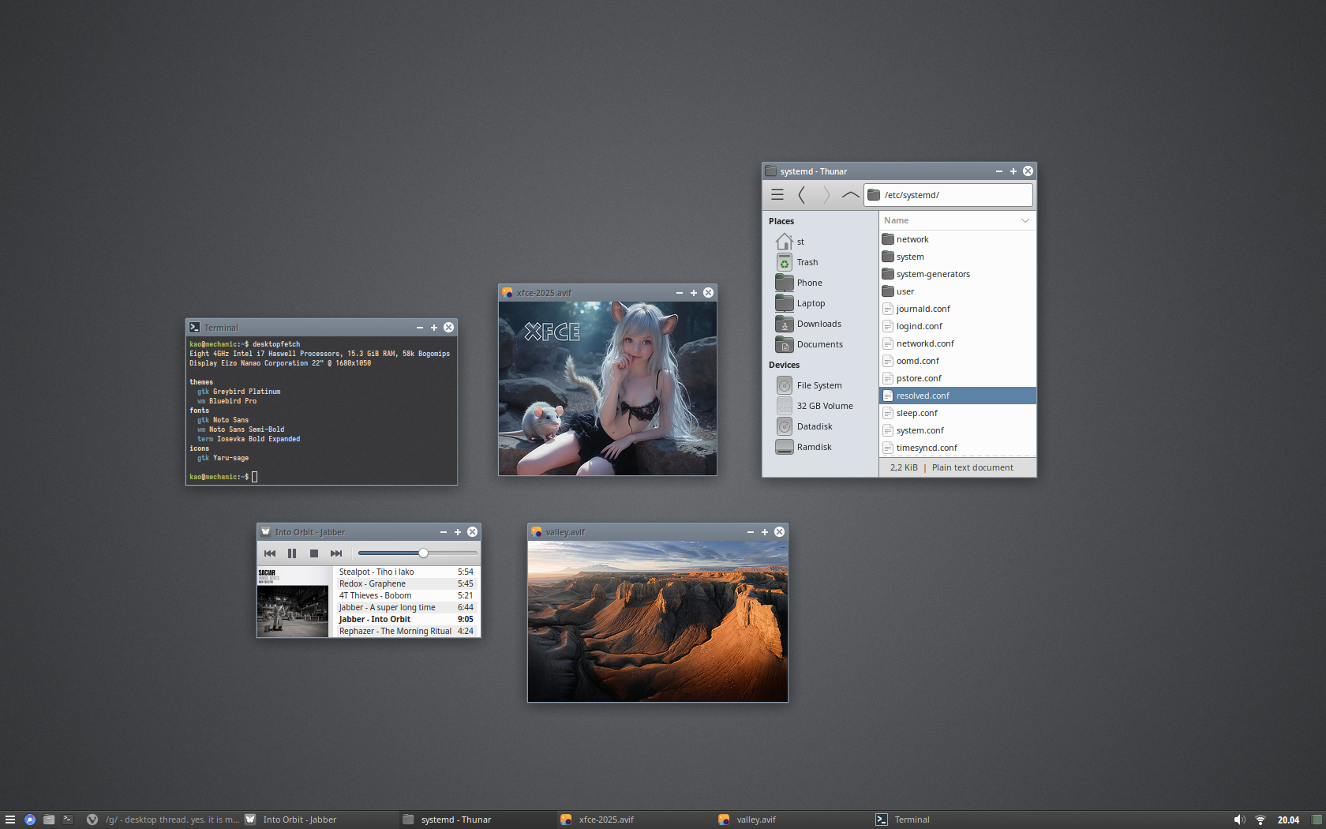Launch terminal from panel launcher
This screenshot has width=1326, height=829.
click(68, 820)
